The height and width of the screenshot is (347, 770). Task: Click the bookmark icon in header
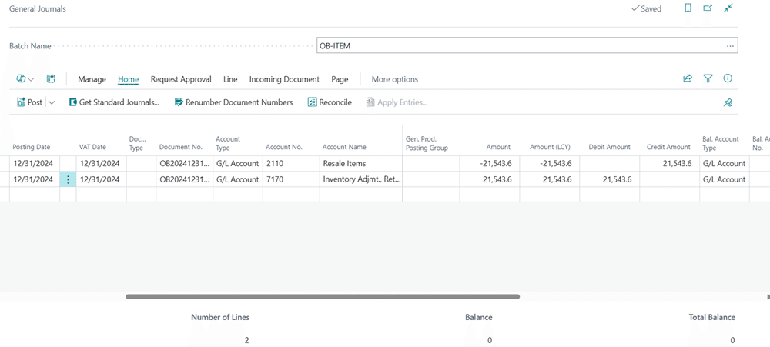point(688,8)
